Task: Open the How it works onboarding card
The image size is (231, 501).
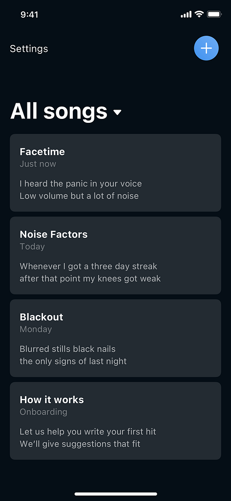Action: pyautogui.click(x=115, y=421)
